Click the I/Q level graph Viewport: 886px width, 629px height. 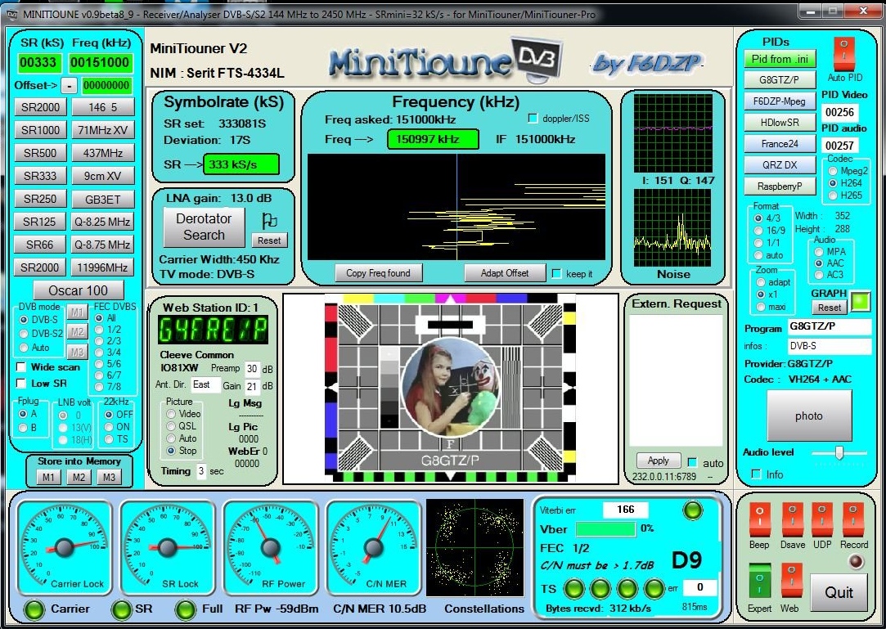(x=672, y=133)
